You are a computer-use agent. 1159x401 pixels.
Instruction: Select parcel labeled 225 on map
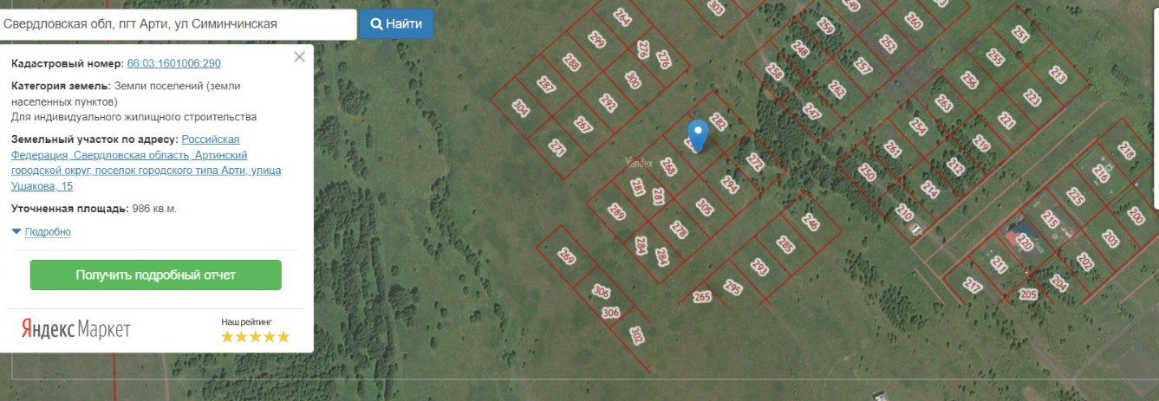[1075, 197]
